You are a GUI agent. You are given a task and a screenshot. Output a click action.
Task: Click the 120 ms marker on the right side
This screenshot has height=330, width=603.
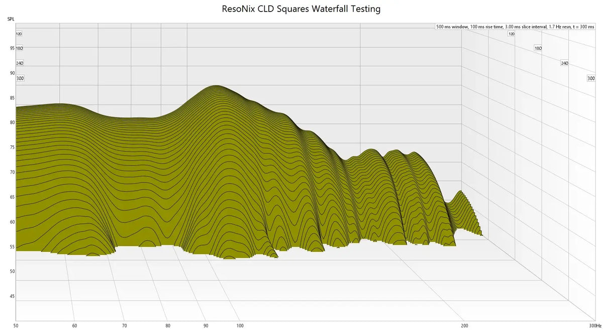pyautogui.click(x=511, y=34)
